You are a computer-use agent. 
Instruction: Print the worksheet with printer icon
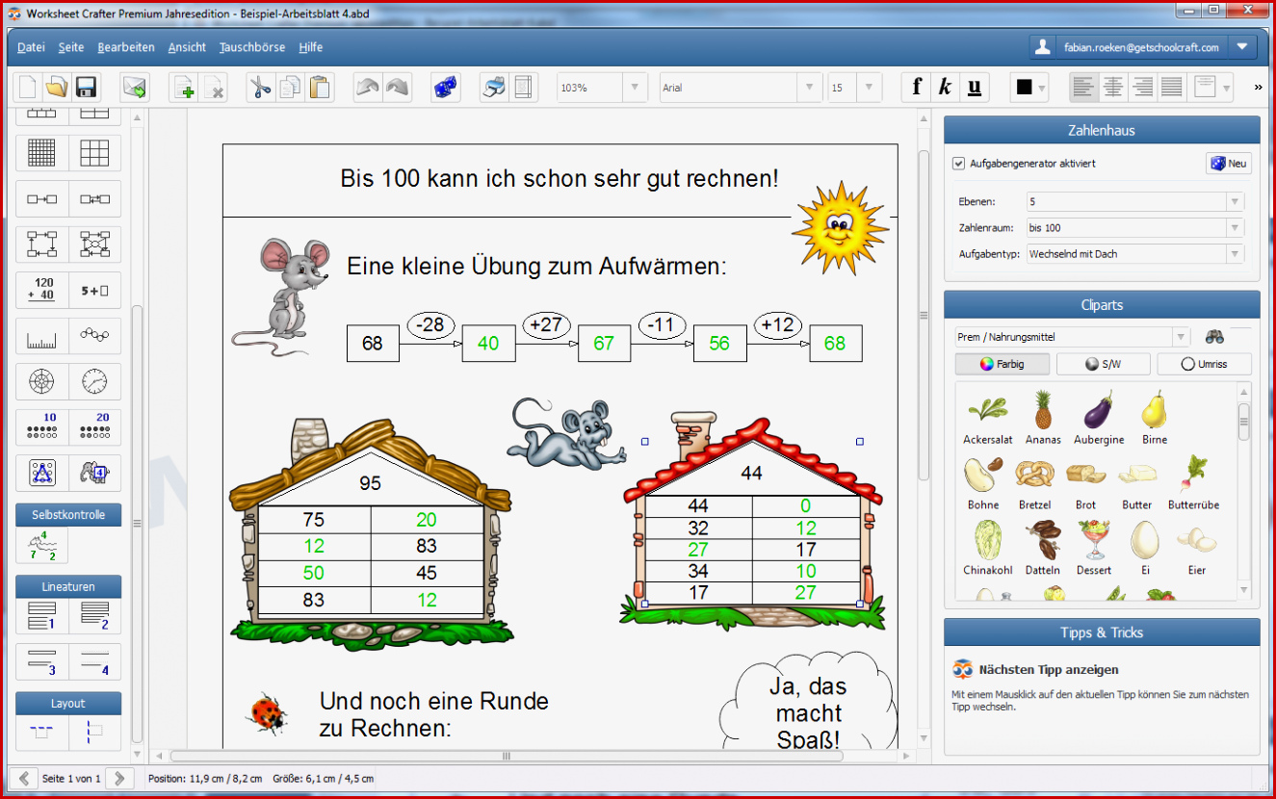coord(494,88)
